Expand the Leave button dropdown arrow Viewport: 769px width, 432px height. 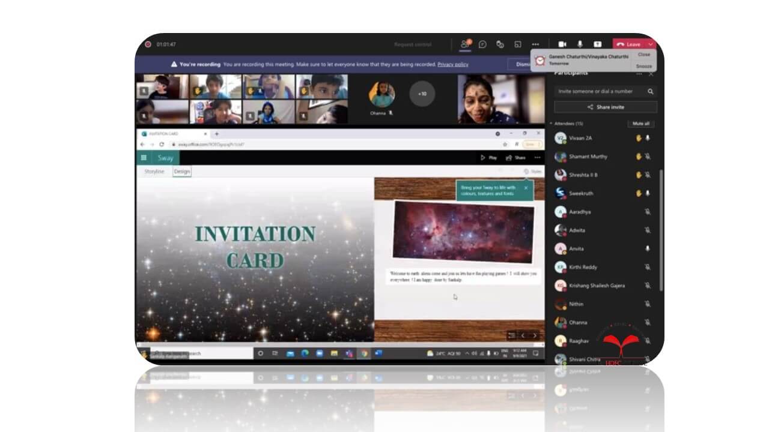pos(650,44)
